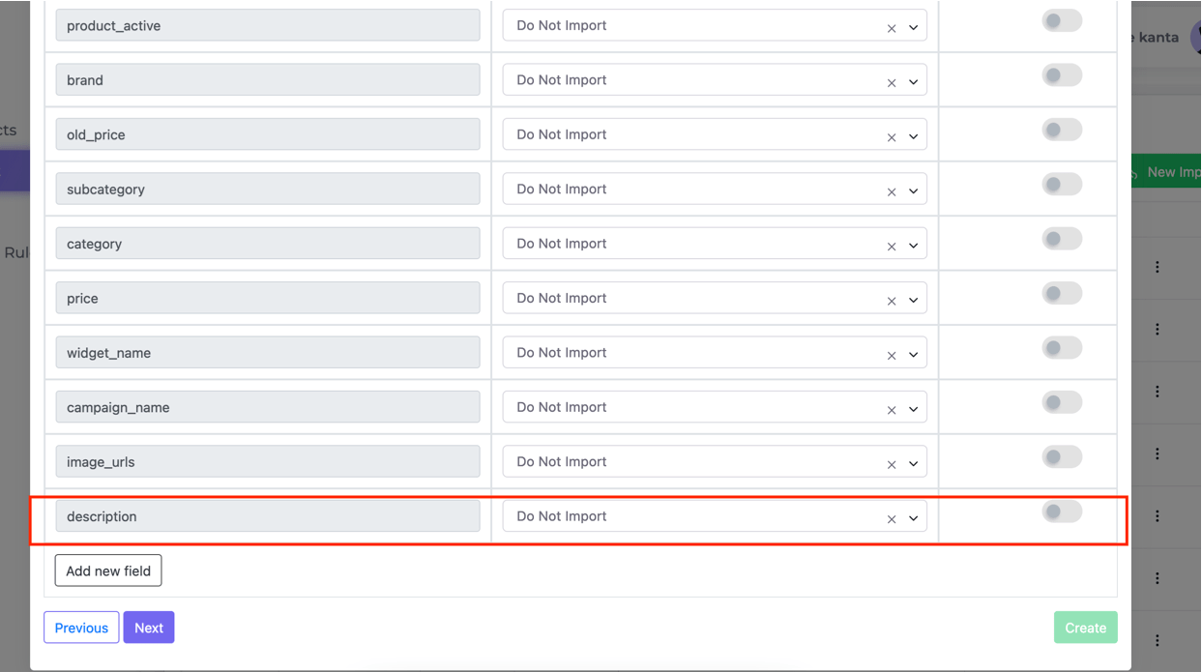
Task: Clear the old_price mapping selection
Action: [x=892, y=137]
